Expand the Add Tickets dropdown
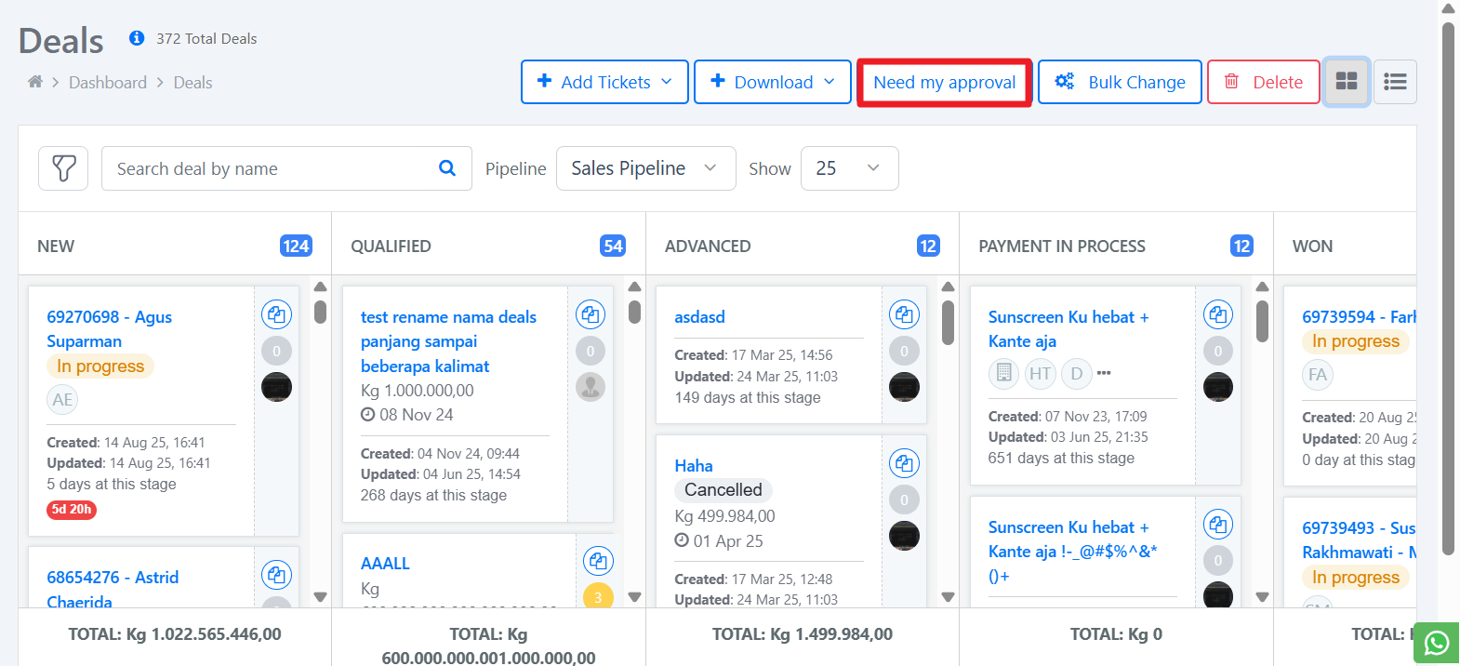Image resolution: width=1460 pixels, height=666 pixels. click(x=604, y=82)
